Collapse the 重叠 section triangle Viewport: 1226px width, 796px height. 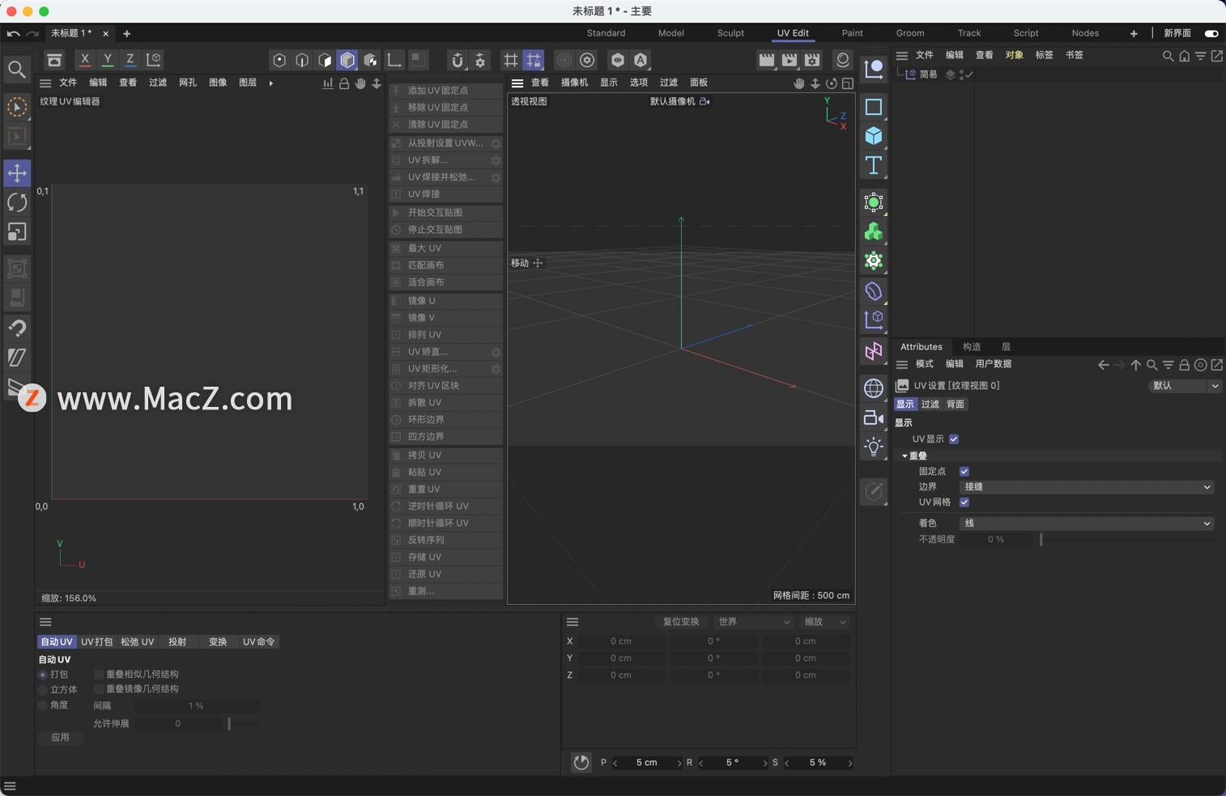click(x=905, y=456)
